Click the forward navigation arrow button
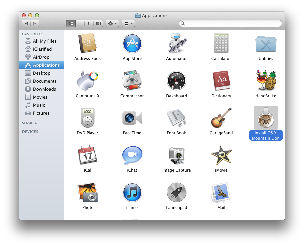304x246 pixels. click(x=35, y=23)
